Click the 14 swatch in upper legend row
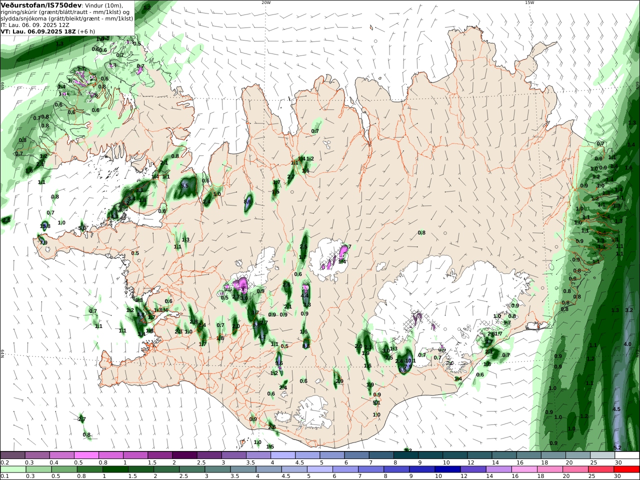Image resolution: width=640 pixels, height=480 pixels. click(504, 455)
